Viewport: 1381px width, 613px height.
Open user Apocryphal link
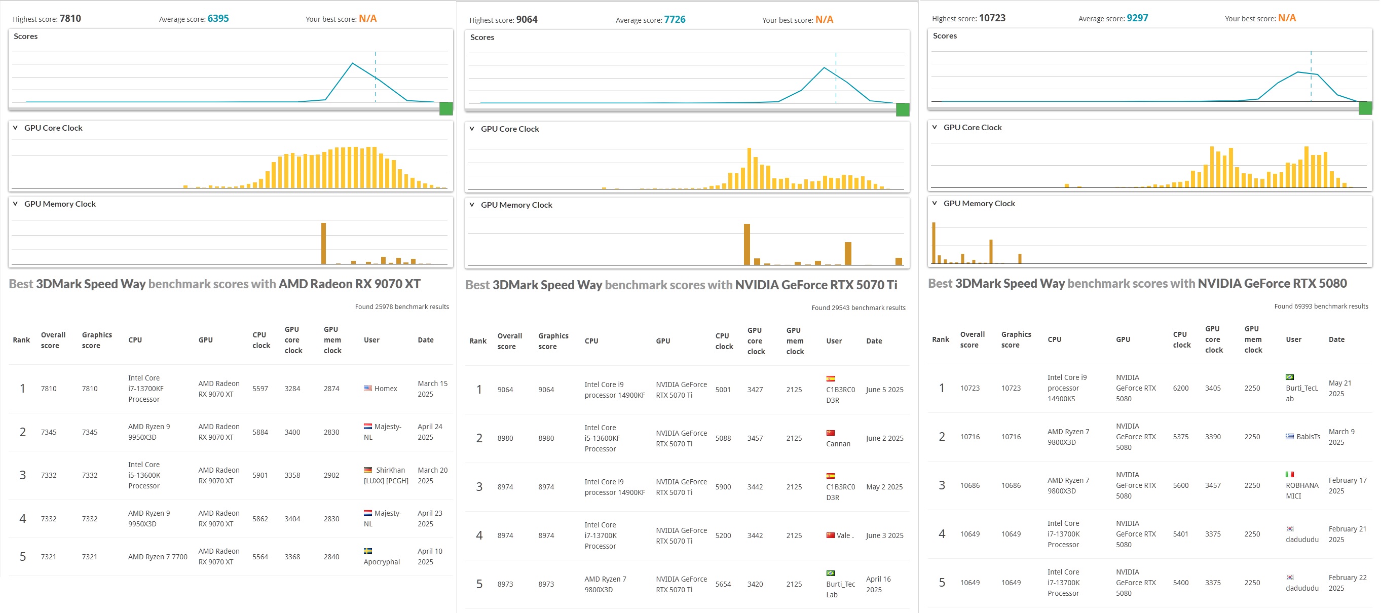[382, 562]
